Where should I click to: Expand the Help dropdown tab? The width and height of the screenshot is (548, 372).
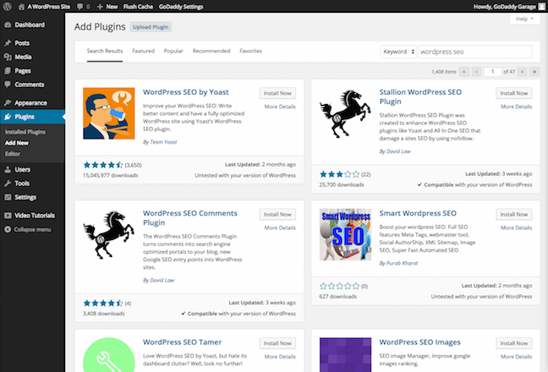(x=524, y=19)
